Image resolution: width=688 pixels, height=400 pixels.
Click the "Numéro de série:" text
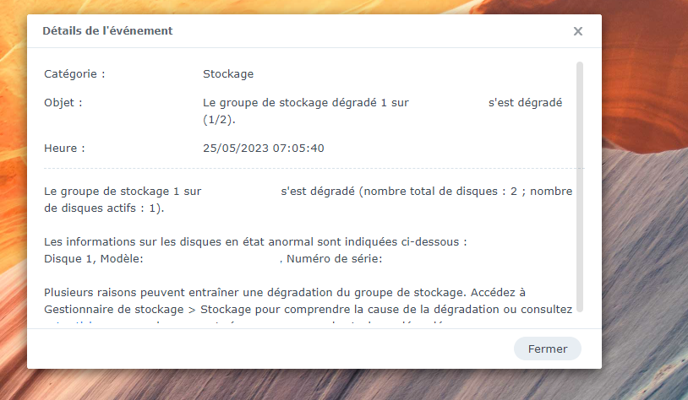tap(335, 258)
